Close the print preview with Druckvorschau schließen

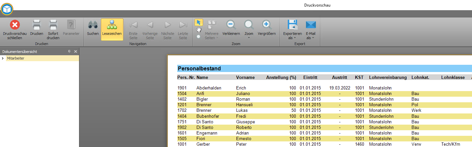tap(15, 29)
